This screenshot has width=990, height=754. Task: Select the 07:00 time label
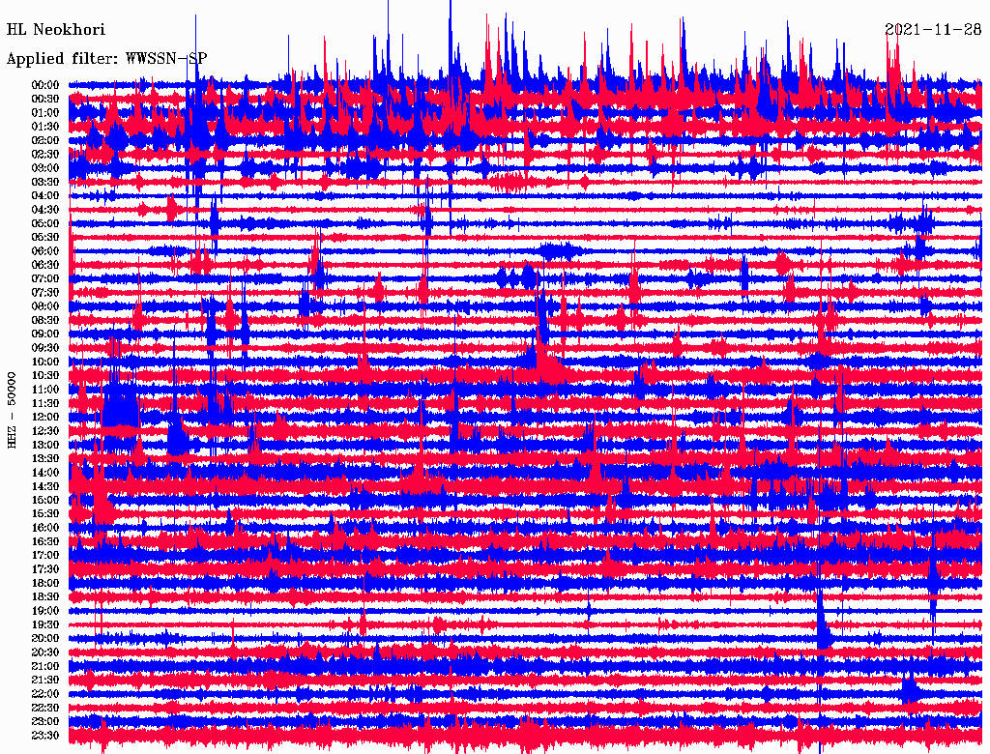(45, 278)
